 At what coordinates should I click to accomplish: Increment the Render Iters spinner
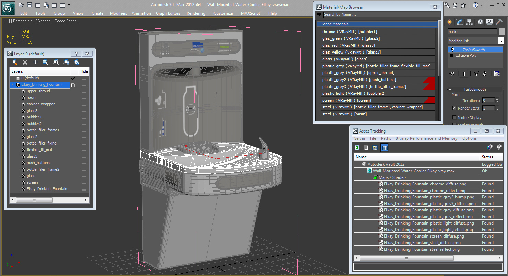(497, 107)
